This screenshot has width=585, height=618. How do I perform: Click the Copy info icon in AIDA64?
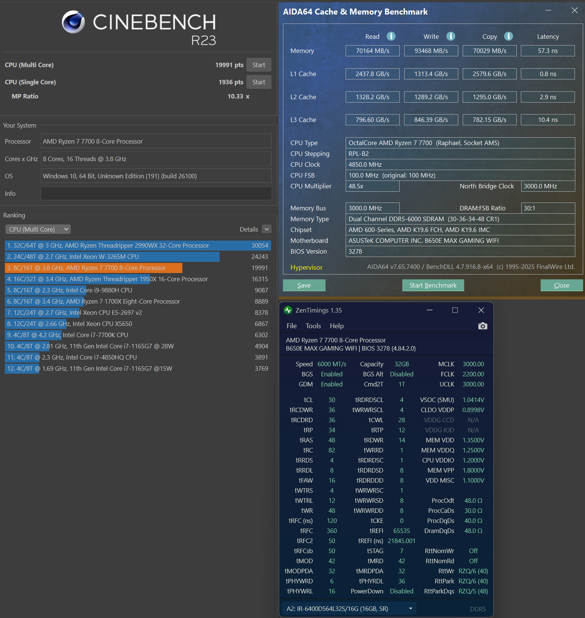[508, 36]
